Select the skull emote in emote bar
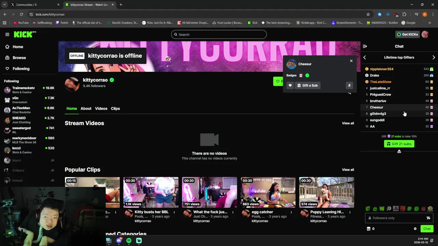The height and width of the screenshot is (246, 438). 389,208
